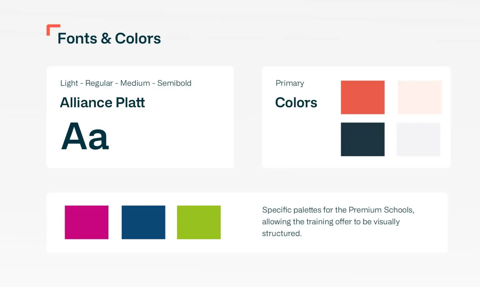Click the word structured in the description
The height and width of the screenshot is (287, 480).
(x=281, y=233)
